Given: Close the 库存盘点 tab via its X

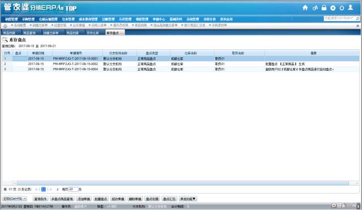Looking at the screenshot, I should click(121, 33).
